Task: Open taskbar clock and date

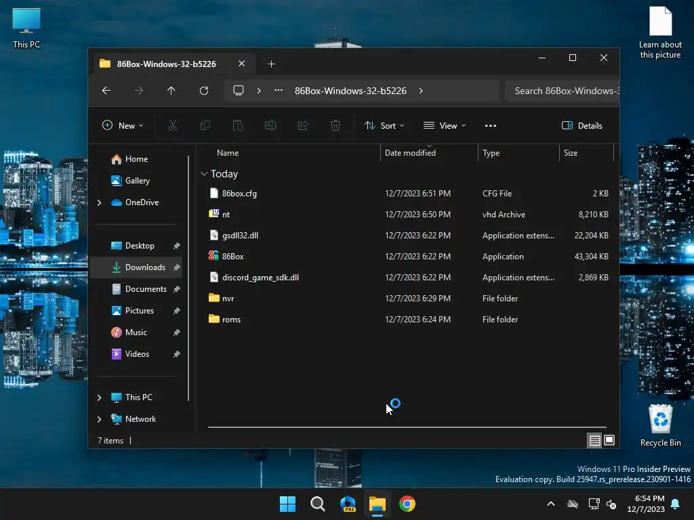Action: (646, 504)
